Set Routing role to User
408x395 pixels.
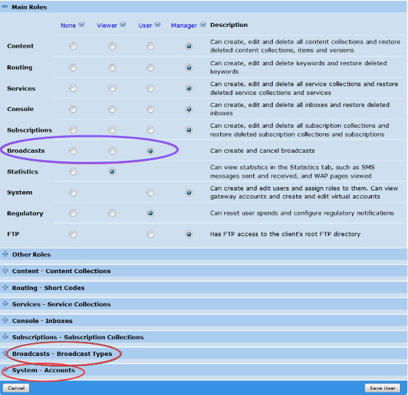150,67
